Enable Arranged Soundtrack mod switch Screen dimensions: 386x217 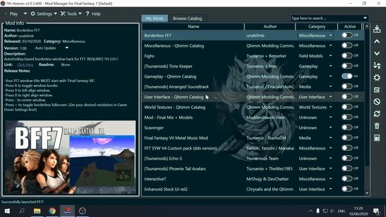347,87
